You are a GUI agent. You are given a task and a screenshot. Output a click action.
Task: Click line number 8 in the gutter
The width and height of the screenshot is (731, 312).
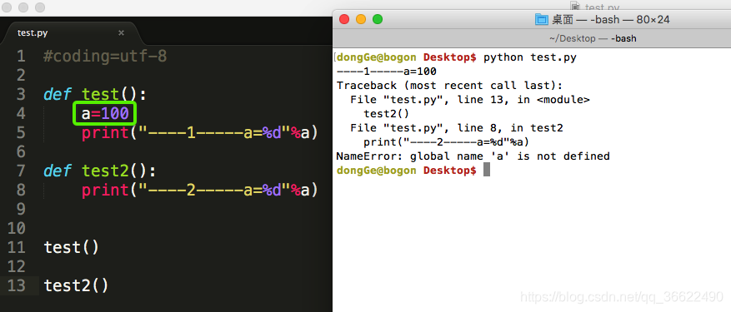click(21, 190)
